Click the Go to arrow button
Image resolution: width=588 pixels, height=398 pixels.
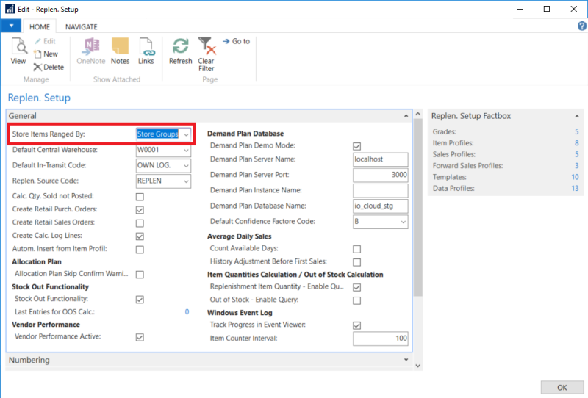tap(226, 41)
